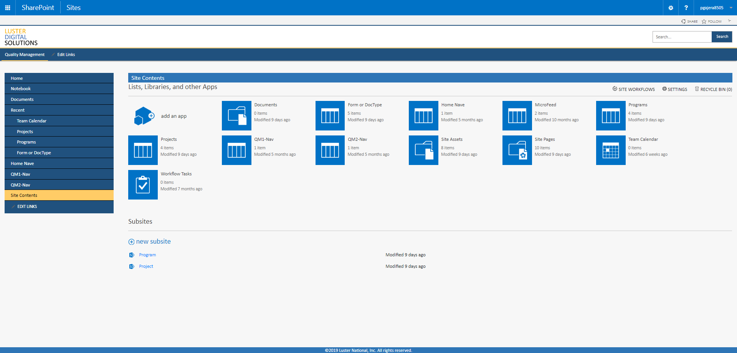Select Site Contents in left navigation
This screenshot has width=737, height=353.
coord(59,195)
